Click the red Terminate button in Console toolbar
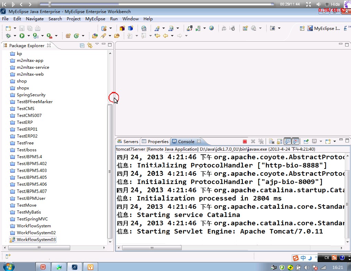Viewport: 351px width, 271px height. (x=245, y=141)
